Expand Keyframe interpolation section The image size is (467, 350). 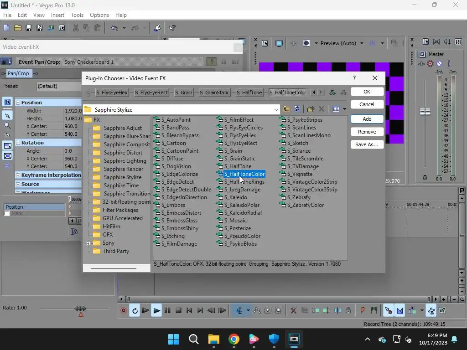coord(18,175)
